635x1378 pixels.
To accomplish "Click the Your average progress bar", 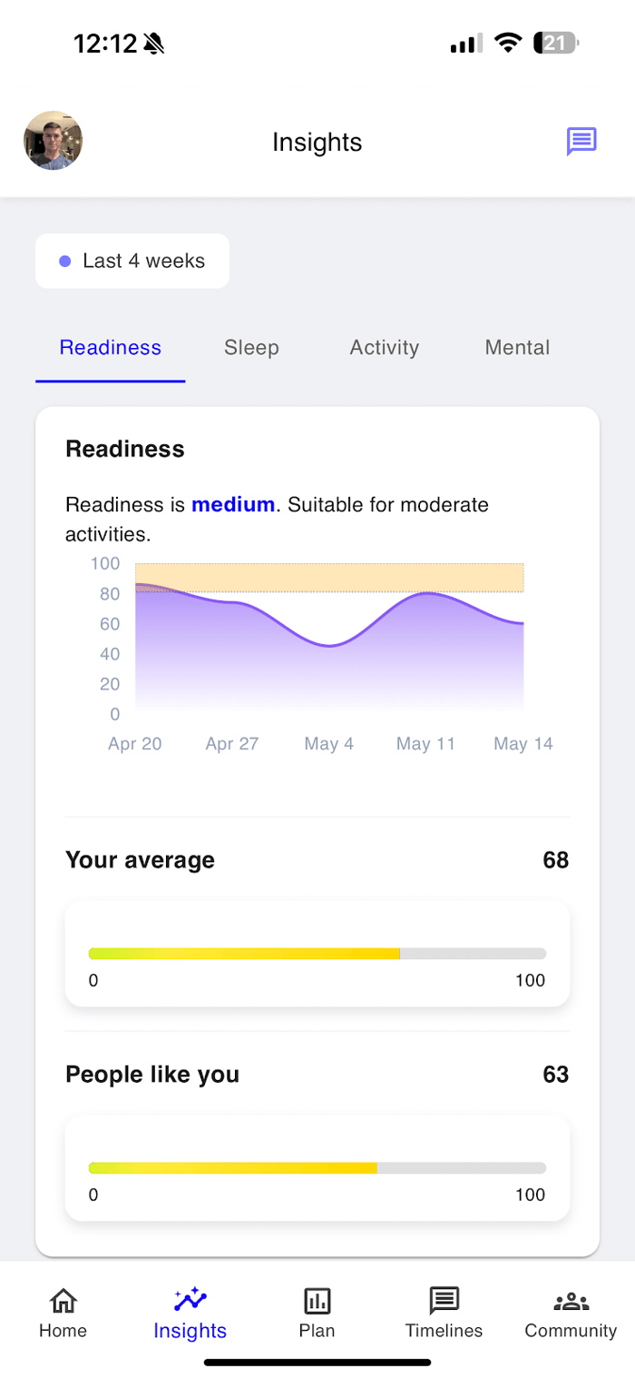I will (x=317, y=953).
